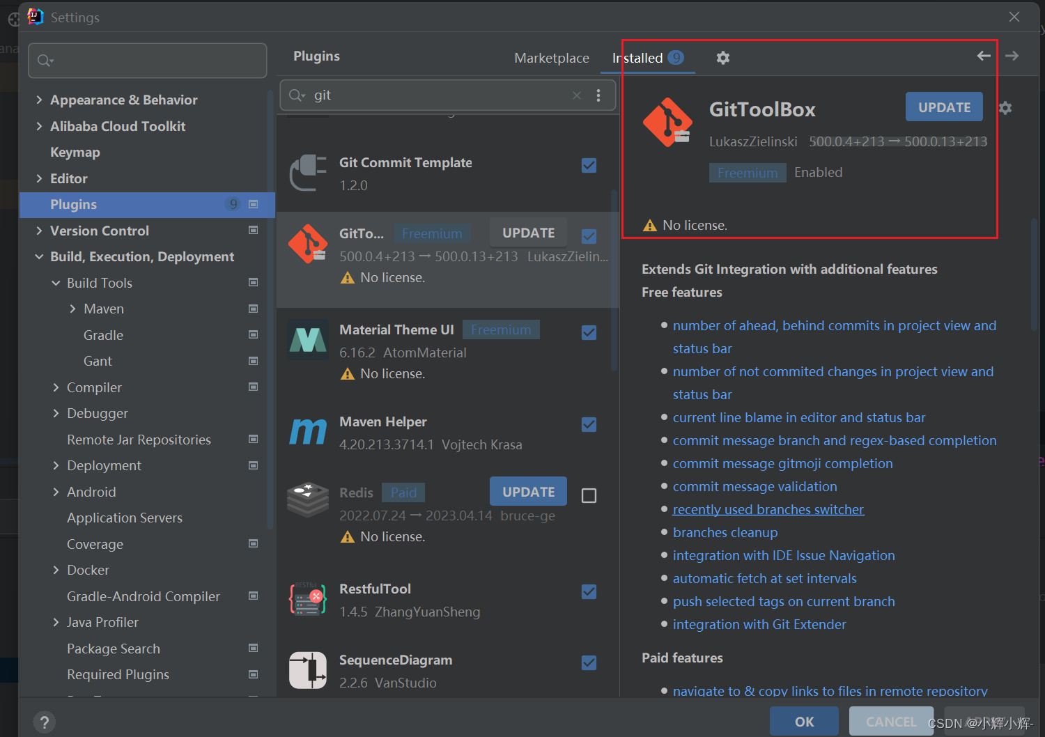Expand Version Control section
This screenshot has width=1045, height=737.
pos(39,231)
